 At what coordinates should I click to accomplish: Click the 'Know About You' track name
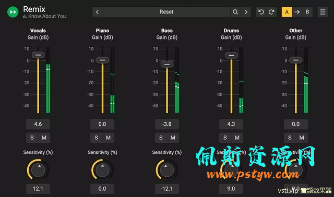coord(47,16)
